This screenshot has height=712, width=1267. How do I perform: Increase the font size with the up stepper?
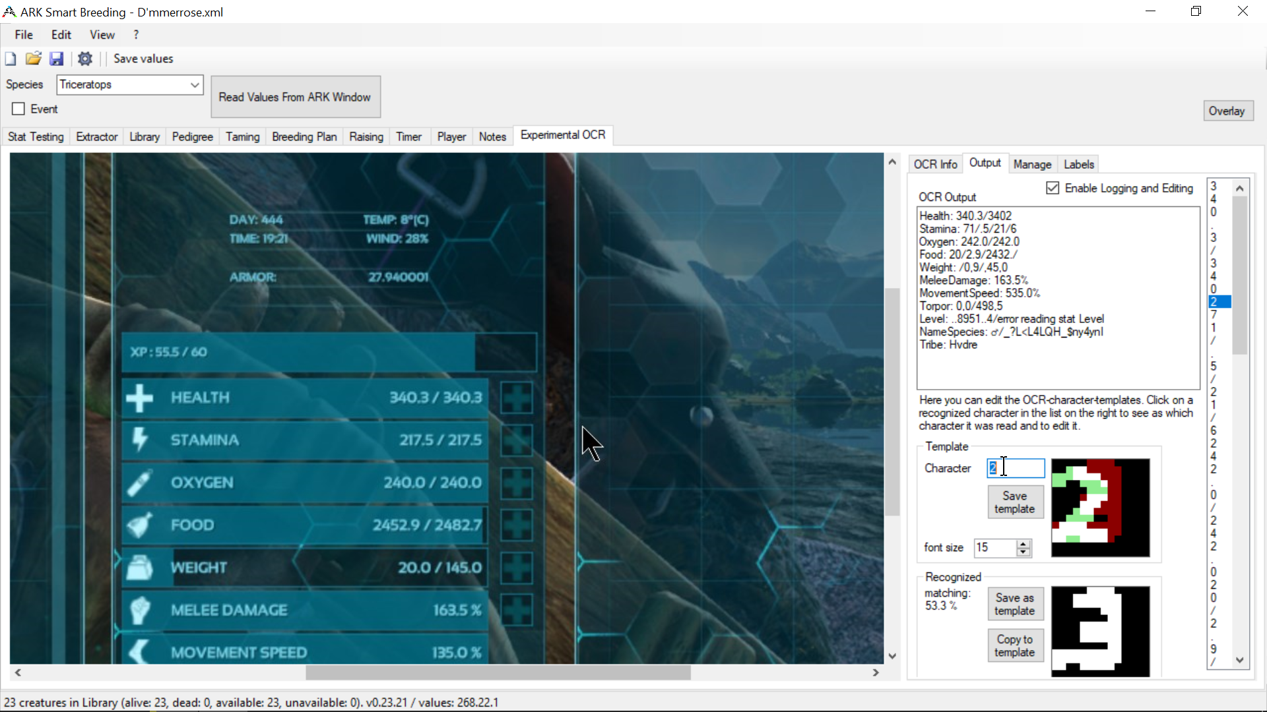(1023, 544)
